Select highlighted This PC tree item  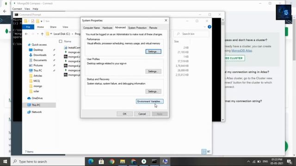pos(39,105)
